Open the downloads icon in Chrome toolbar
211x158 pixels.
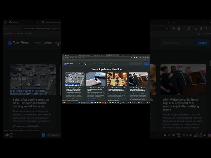[144, 58]
